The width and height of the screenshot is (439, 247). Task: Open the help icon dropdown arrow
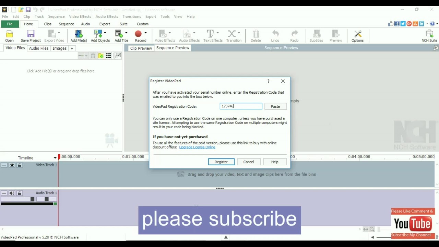(x=437, y=24)
